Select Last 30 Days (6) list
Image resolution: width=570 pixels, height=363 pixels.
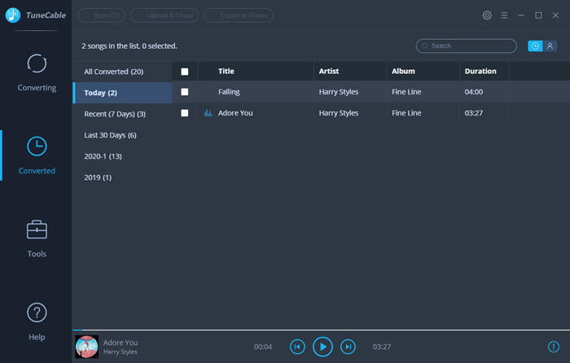pos(122,135)
